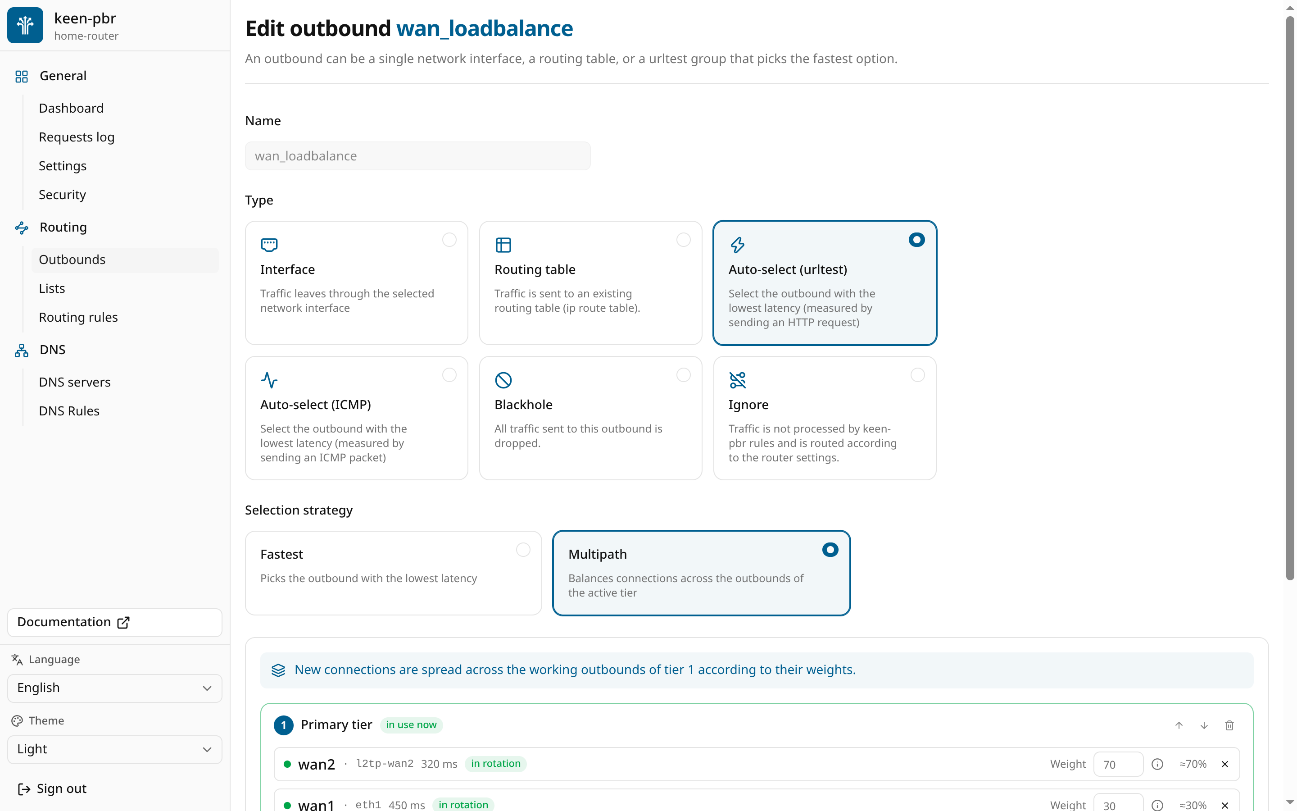Open the Theme dropdown
Screen dimensions: 1297x811
[115, 749]
